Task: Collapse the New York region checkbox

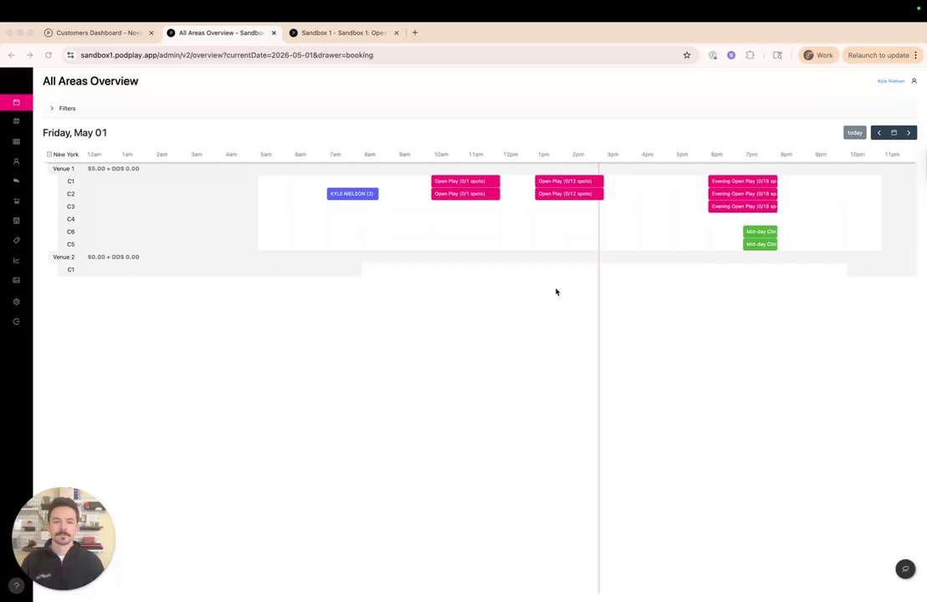Action: click(49, 154)
